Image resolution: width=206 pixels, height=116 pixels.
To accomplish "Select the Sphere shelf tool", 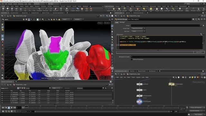I will pyautogui.click(x=8, y=9).
